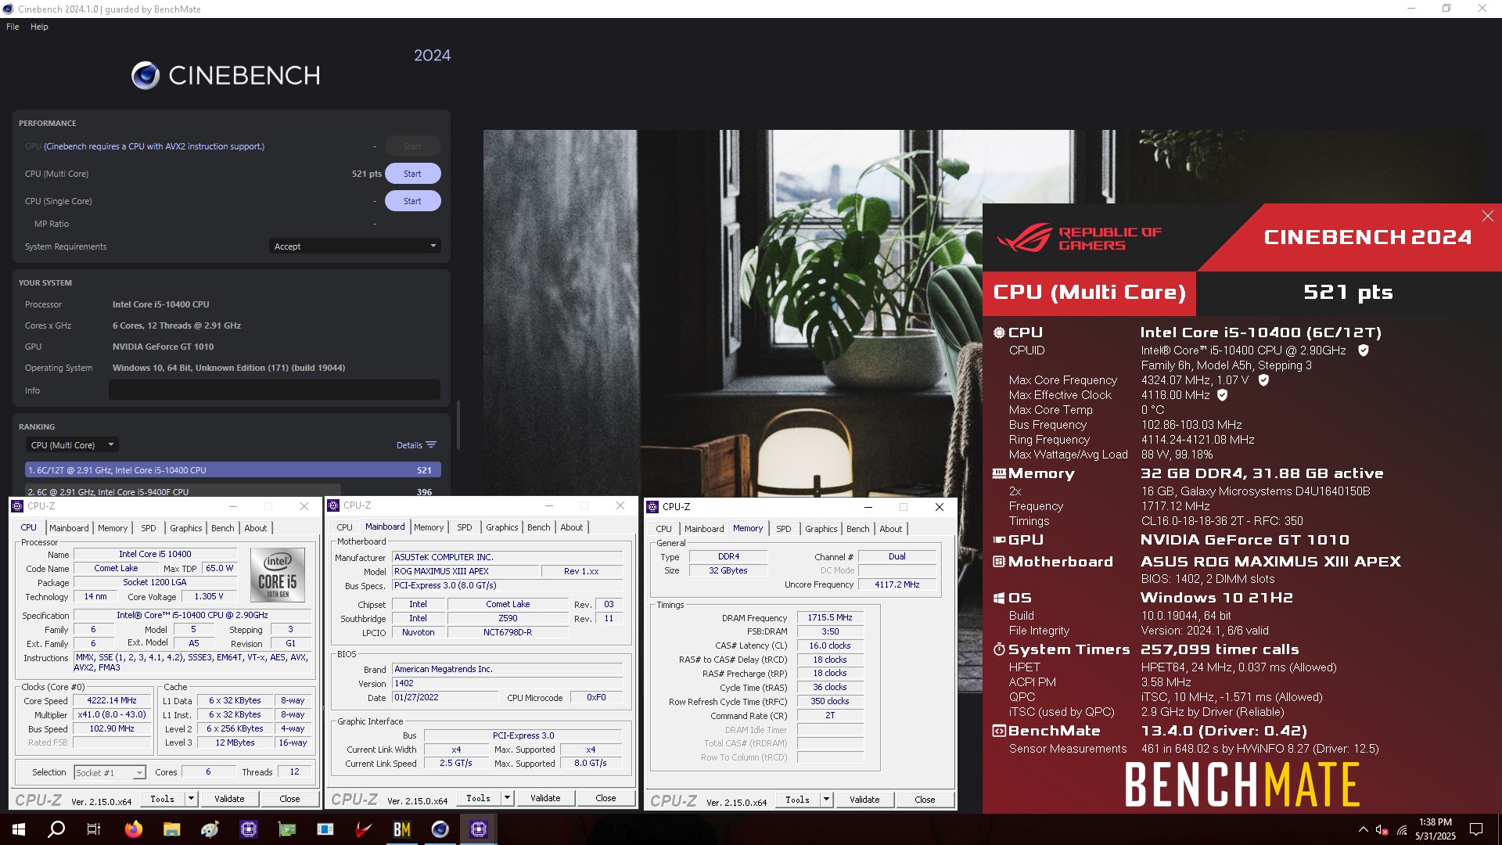Open Task View on the taskbar
Viewport: 1502px width, 845px height.
[94, 829]
